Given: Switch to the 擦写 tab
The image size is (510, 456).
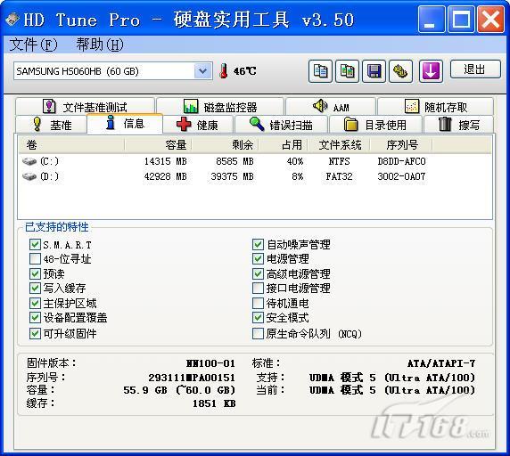Looking at the screenshot, I should tap(458, 125).
